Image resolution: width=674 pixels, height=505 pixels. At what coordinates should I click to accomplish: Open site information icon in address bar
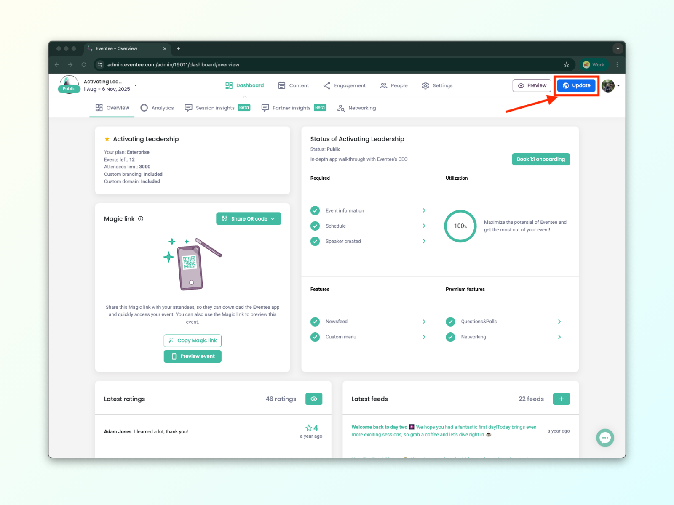[x=100, y=65]
